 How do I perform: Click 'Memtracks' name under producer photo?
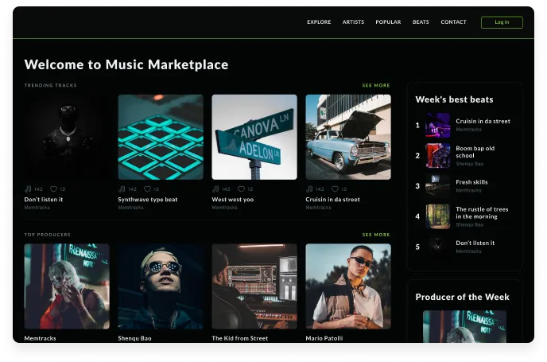[x=40, y=338]
